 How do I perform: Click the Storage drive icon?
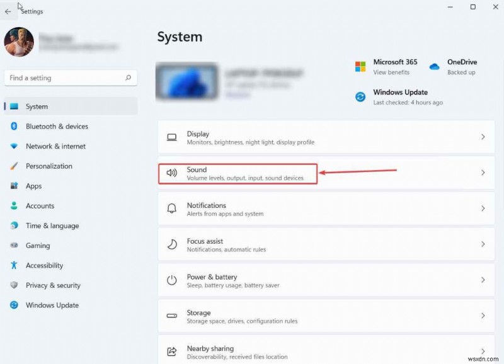pos(171,316)
